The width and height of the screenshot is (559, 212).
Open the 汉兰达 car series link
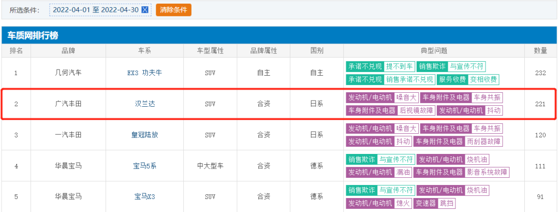[x=145, y=104]
